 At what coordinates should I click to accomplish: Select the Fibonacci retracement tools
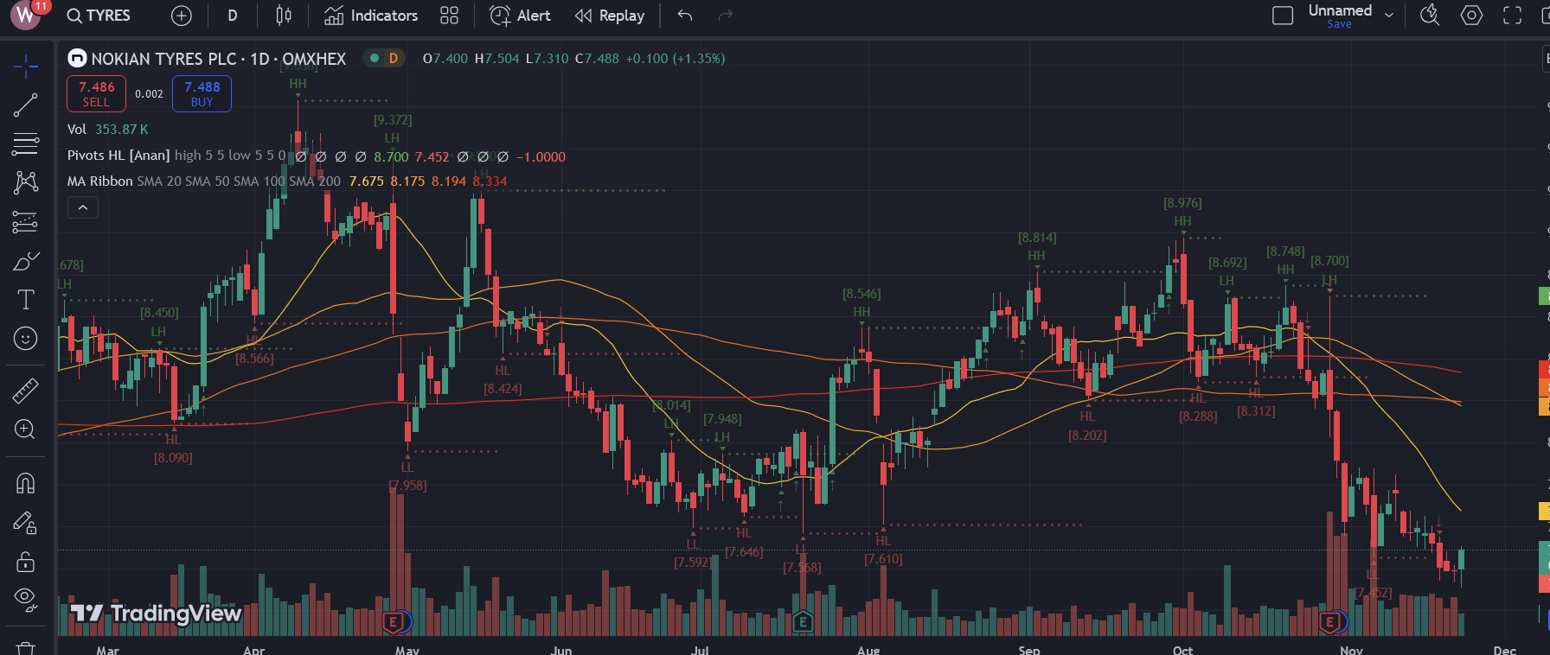tap(25, 144)
